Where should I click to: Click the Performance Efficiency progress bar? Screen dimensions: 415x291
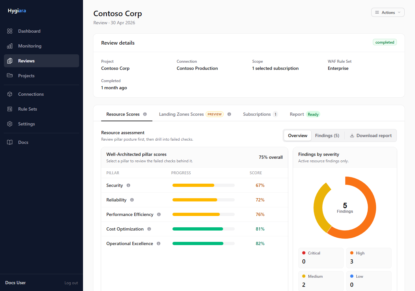click(204, 214)
